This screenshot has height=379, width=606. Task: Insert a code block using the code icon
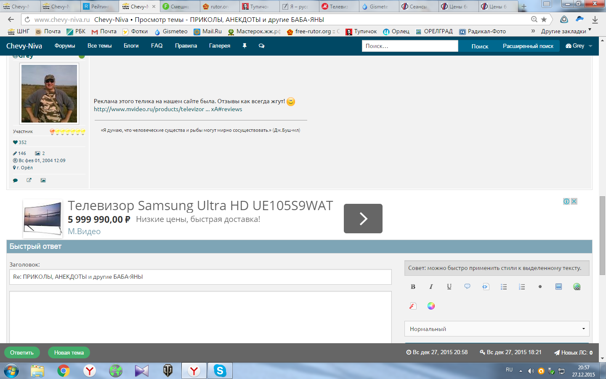(486, 287)
